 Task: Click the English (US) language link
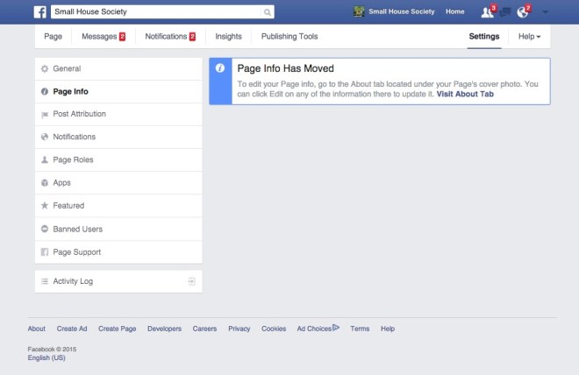click(46, 357)
